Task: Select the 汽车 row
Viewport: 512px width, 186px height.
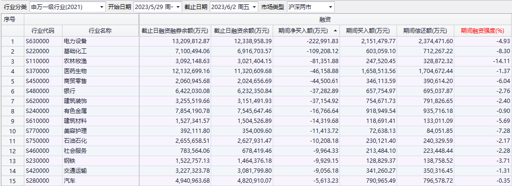Action: pos(256,181)
